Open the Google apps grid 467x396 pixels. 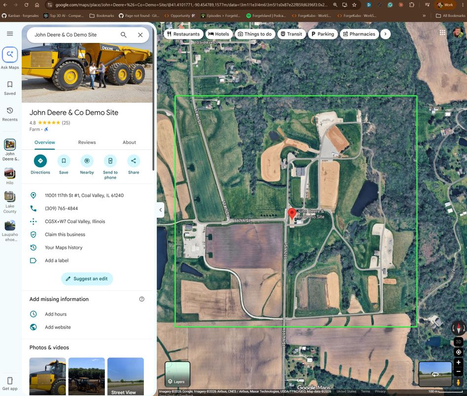(442, 33)
